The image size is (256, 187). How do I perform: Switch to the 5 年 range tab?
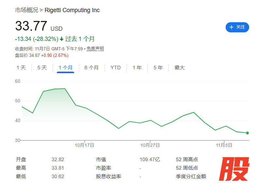coord(158,68)
